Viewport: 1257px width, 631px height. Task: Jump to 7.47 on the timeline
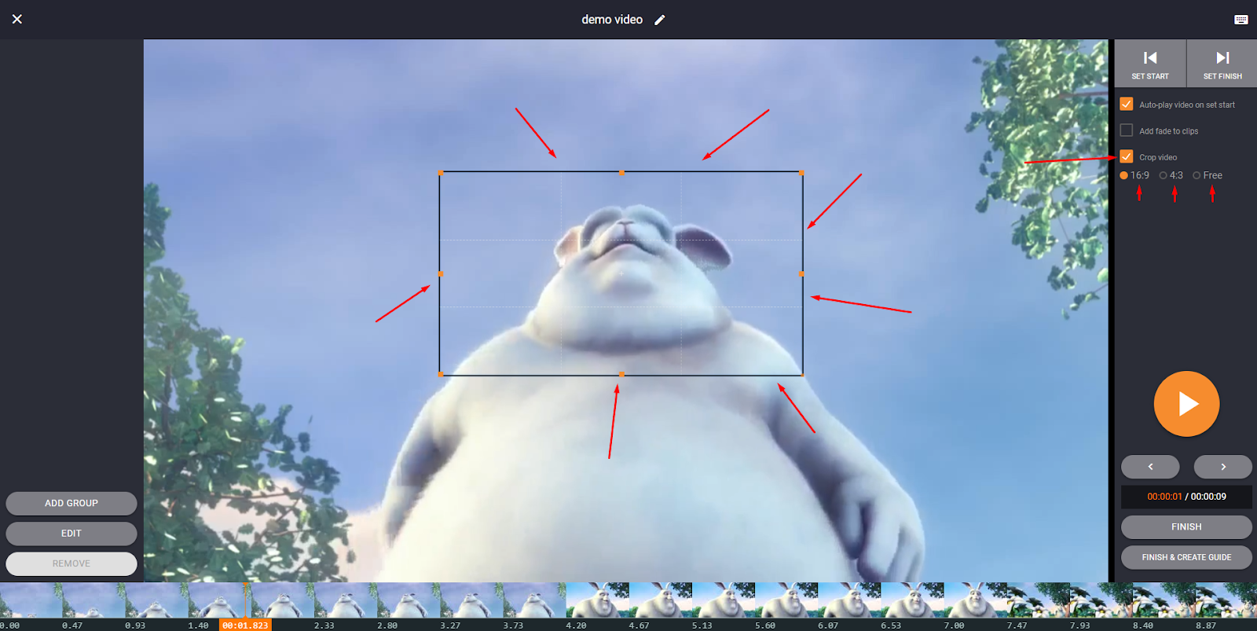[x=1017, y=625]
